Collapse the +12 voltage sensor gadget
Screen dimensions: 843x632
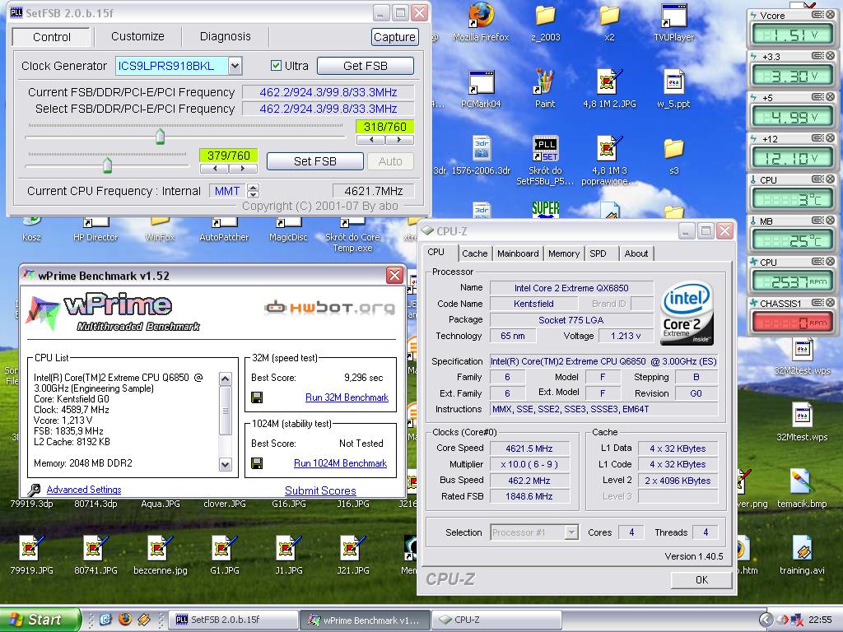click(x=817, y=138)
